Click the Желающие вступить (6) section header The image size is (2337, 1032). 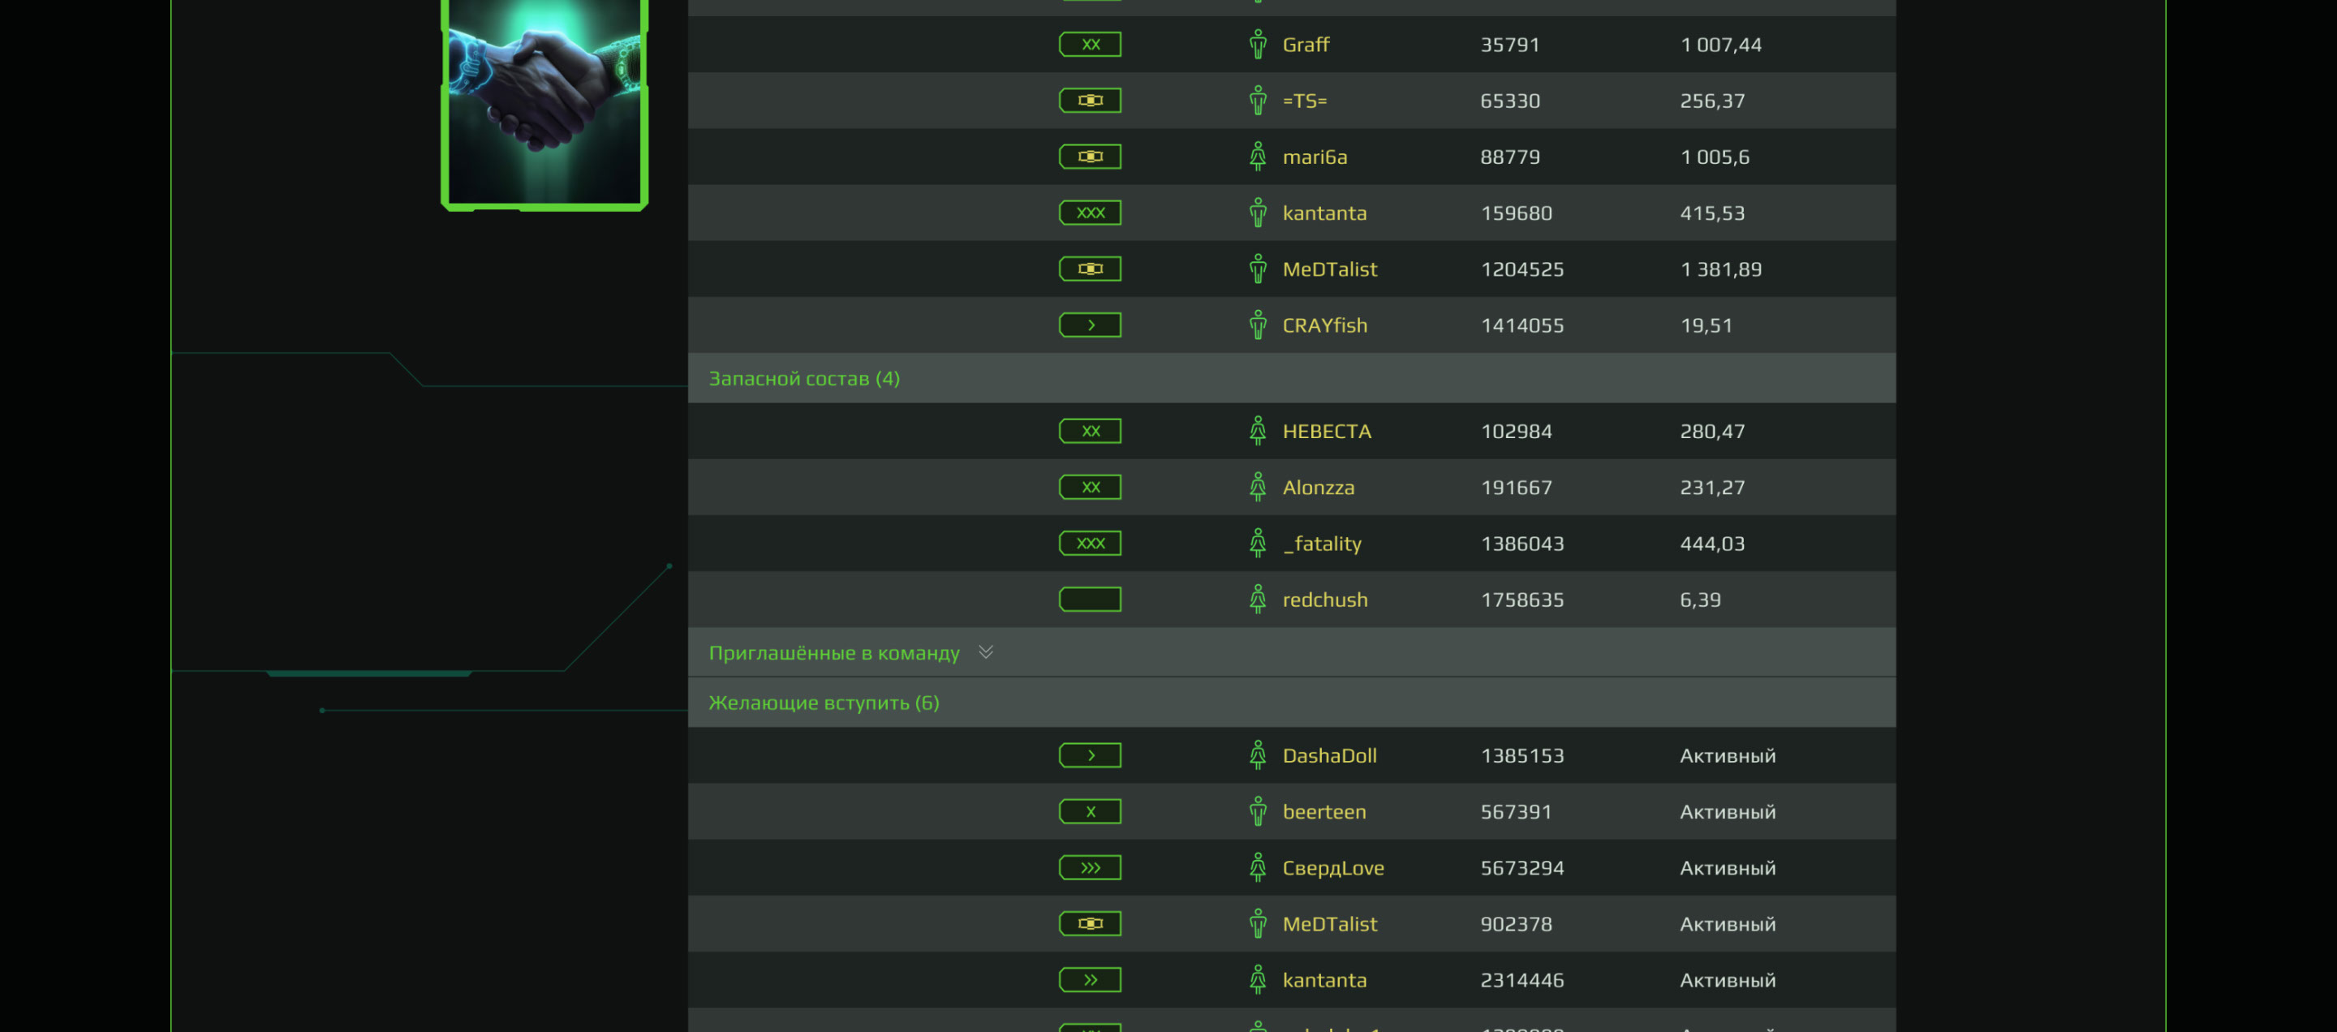[x=823, y=703]
